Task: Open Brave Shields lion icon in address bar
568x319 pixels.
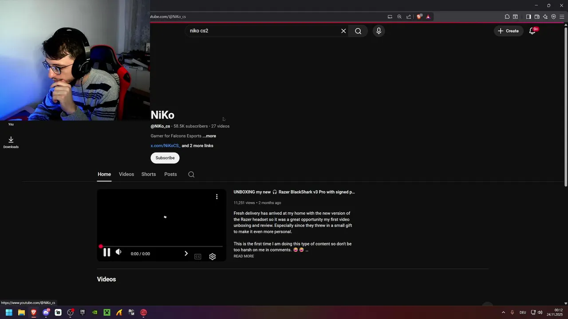Action: tap(419, 17)
